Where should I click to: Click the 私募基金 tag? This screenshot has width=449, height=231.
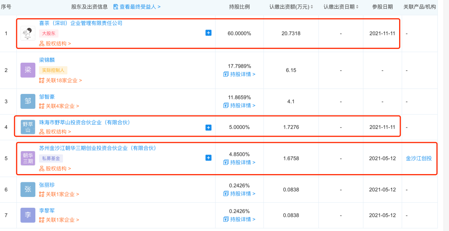click(51, 158)
